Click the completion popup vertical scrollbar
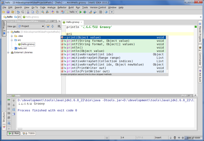 coord(167,53)
